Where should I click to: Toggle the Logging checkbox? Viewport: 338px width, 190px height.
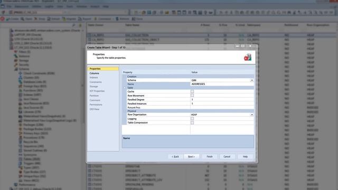click(192, 119)
